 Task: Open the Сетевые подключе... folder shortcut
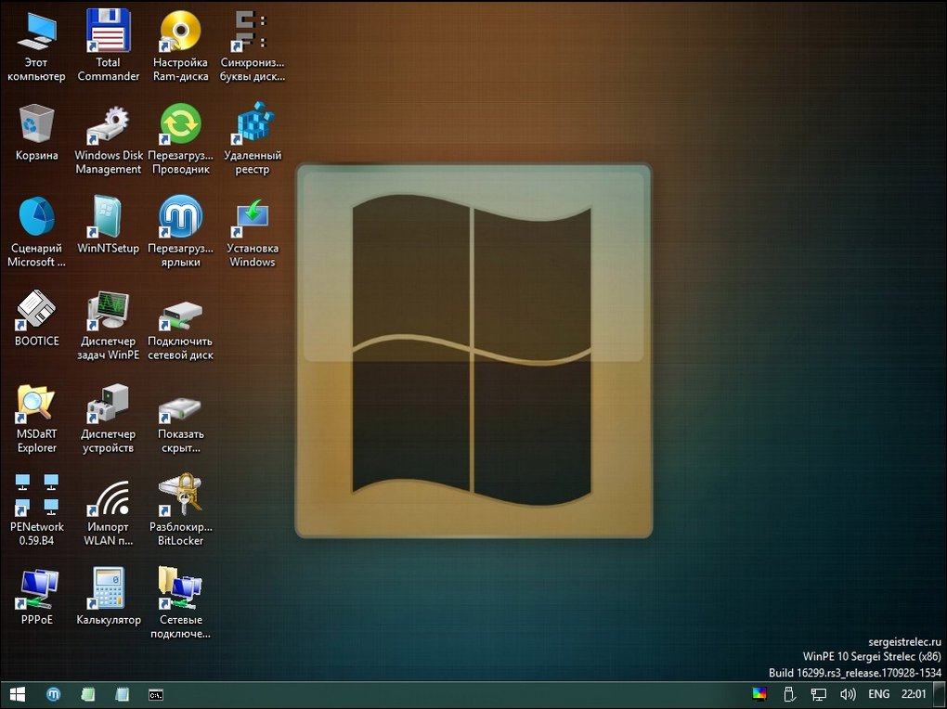click(180, 604)
